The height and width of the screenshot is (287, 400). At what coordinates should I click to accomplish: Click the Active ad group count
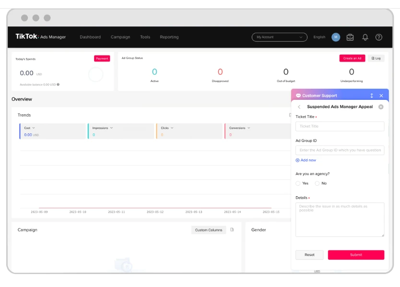point(154,72)
